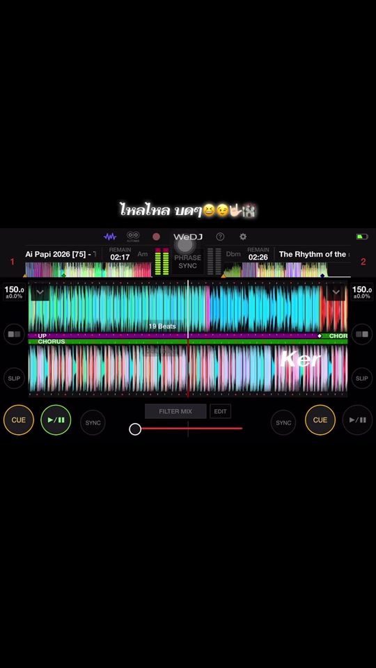Start recording with the red record button
The height and width of the screenshot is (668, 376).
157,237
